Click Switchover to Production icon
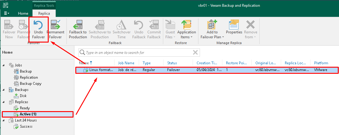The height and width of the screenshot is (135, 339). 100,24
